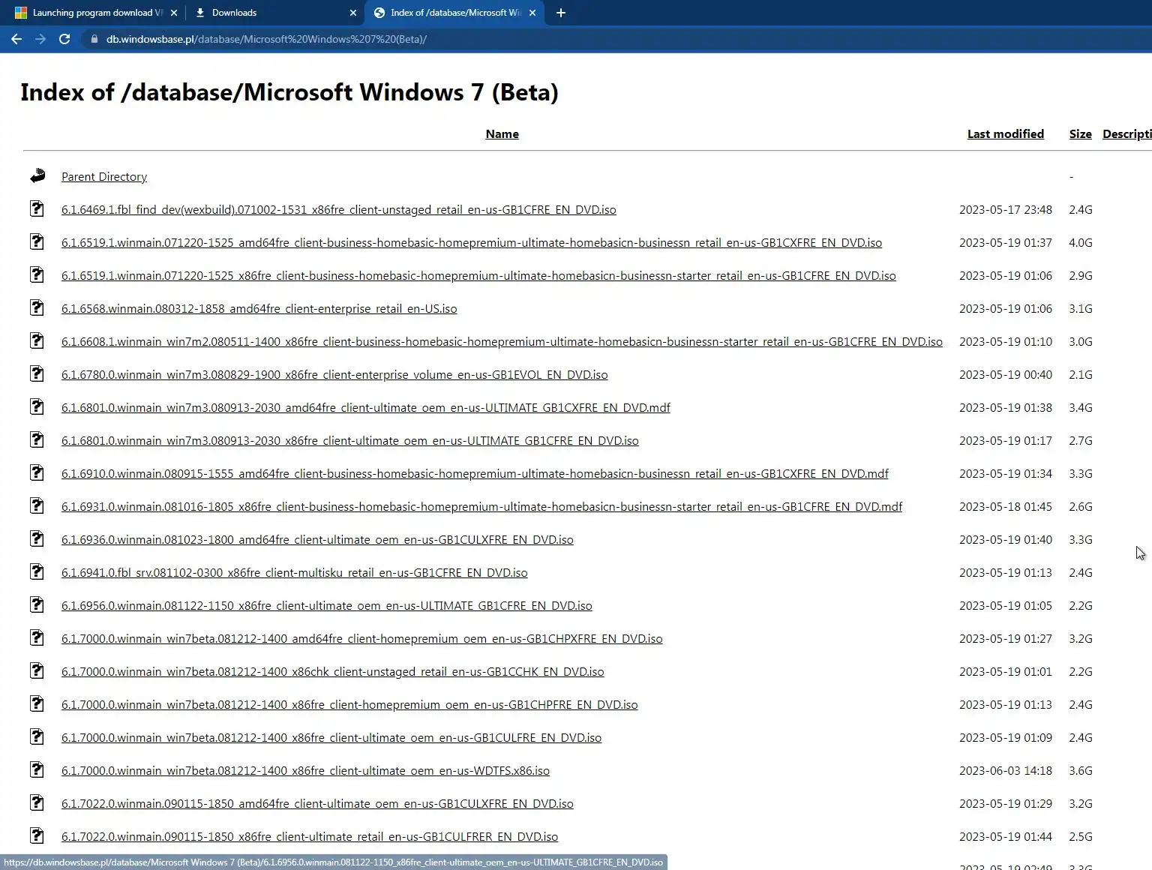The image size is (1152, 870).
Task: Click file icon beside 7000.0 WDTFS.x86 iso
Action: 37,769
